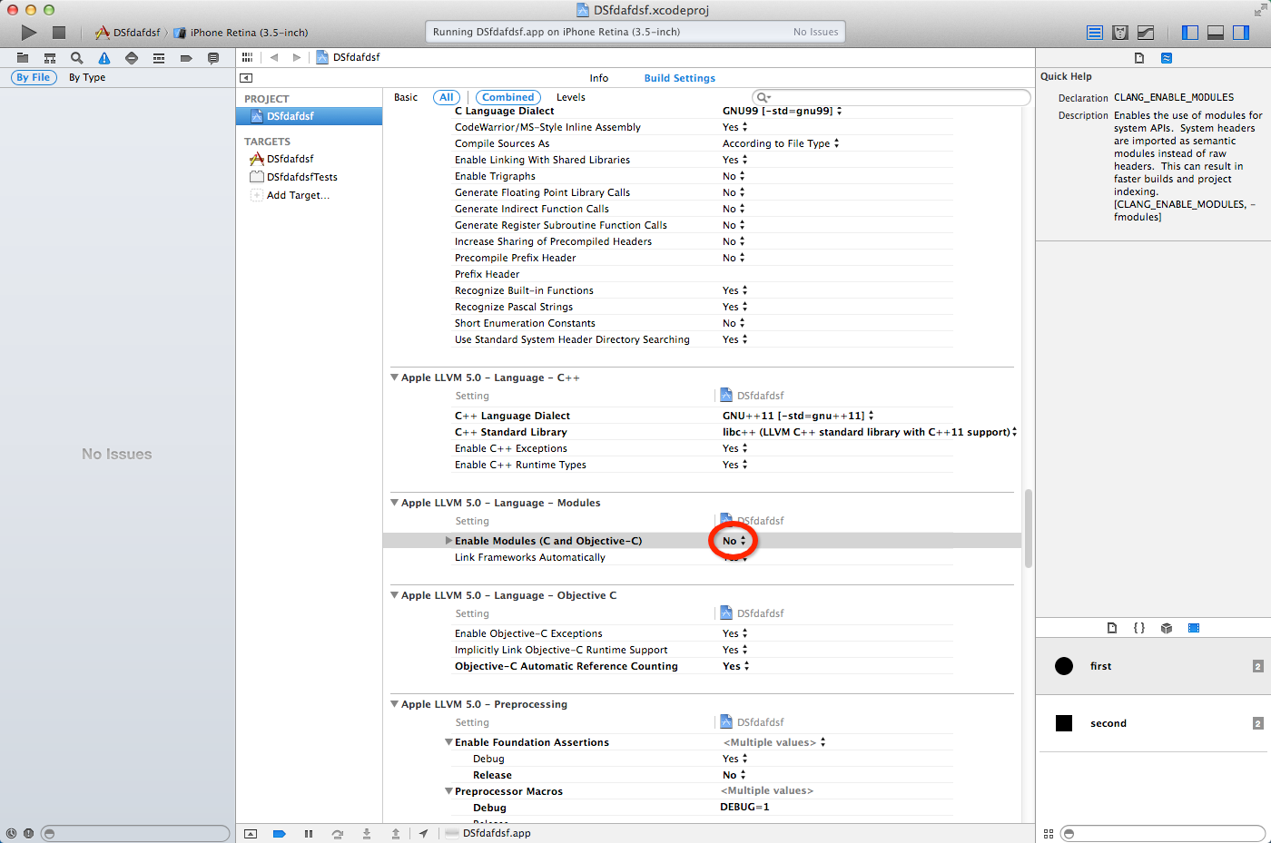Go forward in the jump bar history
Image resolution: width=1271 pixels, height=843 pixels.
(297, 57)
